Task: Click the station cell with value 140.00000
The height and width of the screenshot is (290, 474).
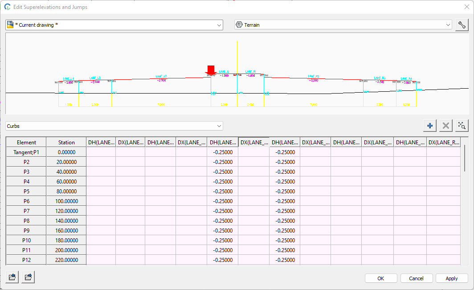Action: coord(66,221)
